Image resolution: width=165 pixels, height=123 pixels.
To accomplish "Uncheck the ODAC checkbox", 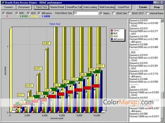I will pyautogui.click(x=4, y=13).
